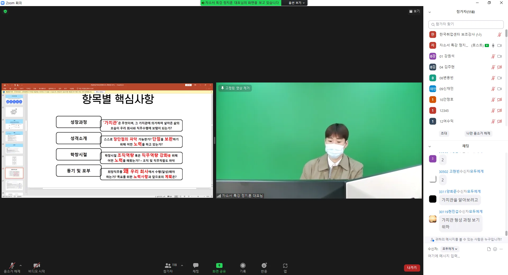Collapse the 채팅 section chevron
Screen dimensions: 508x275
pos(430,146)
